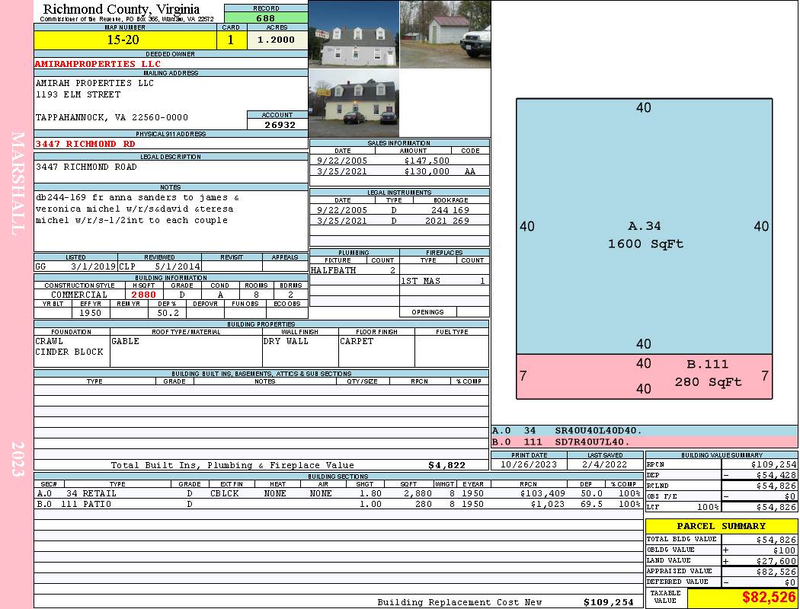Click the effective year 1950 in building information
Image resolution: width=800 pixels, height=609 pixels.
pos(91,313)
